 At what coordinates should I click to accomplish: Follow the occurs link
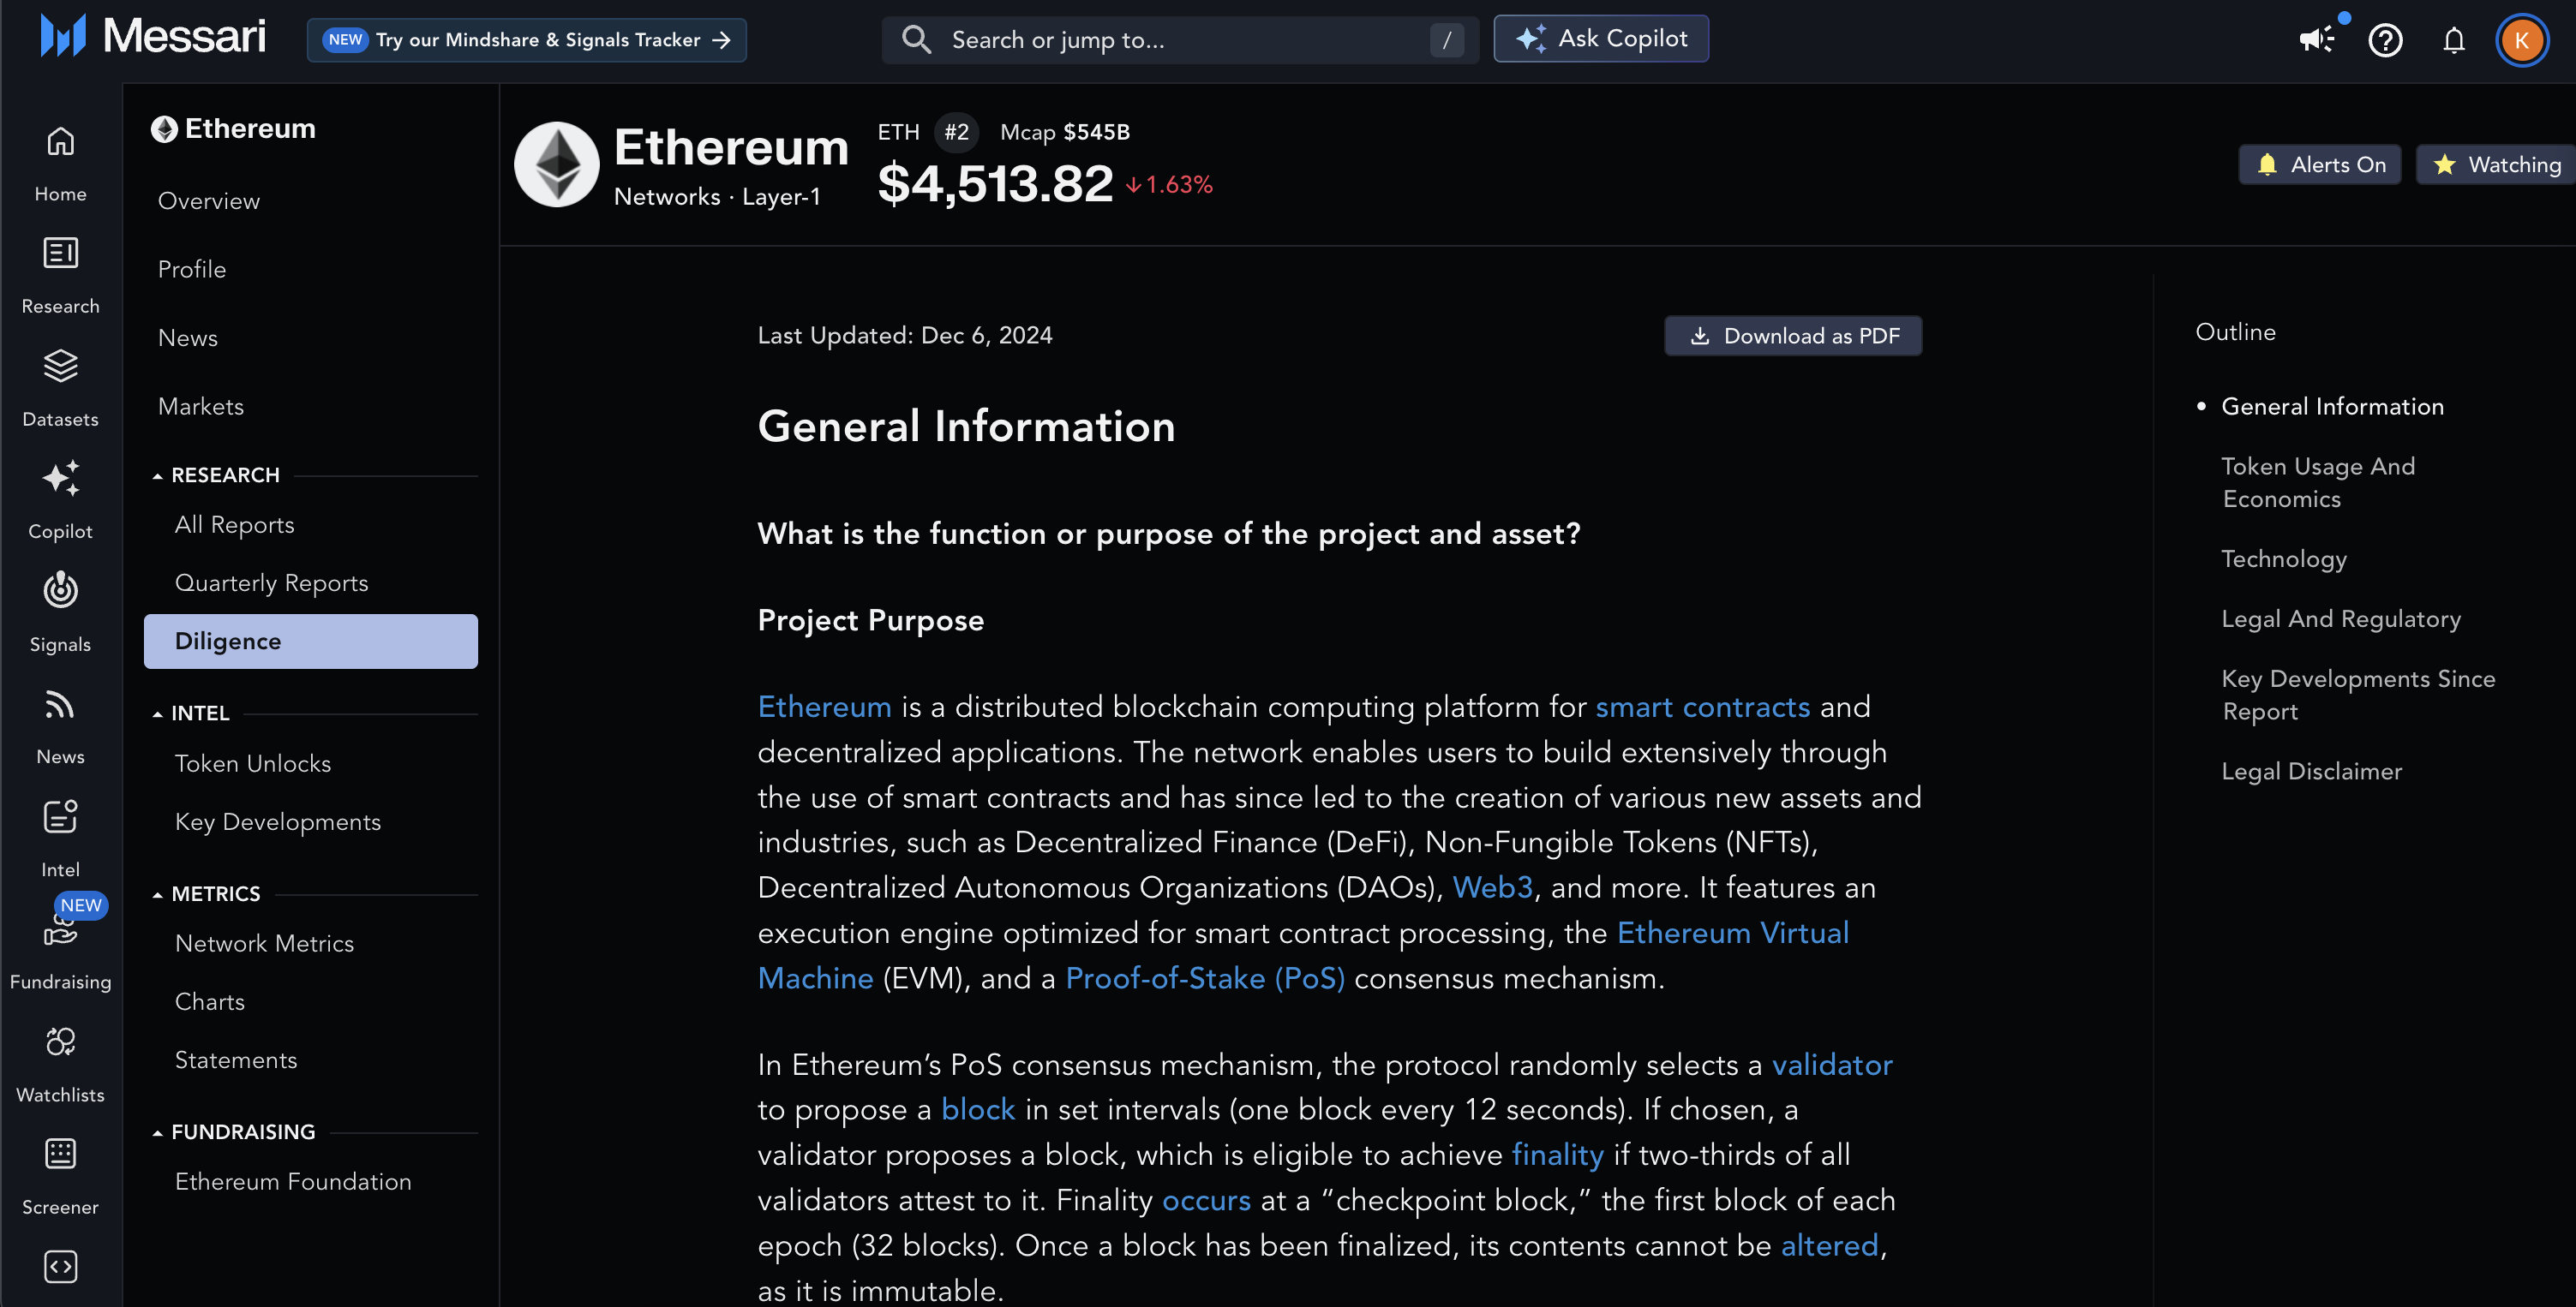point(1206,1200)
